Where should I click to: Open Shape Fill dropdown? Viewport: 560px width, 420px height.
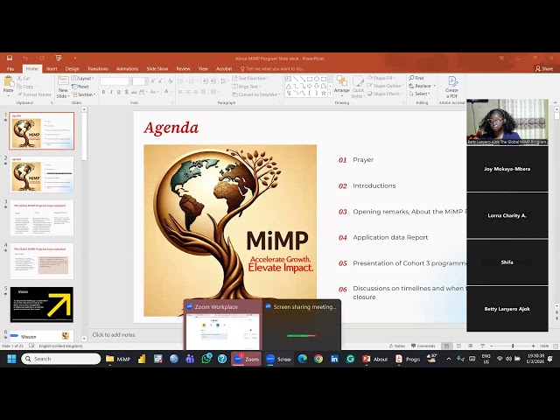click(x=381, y=78)
